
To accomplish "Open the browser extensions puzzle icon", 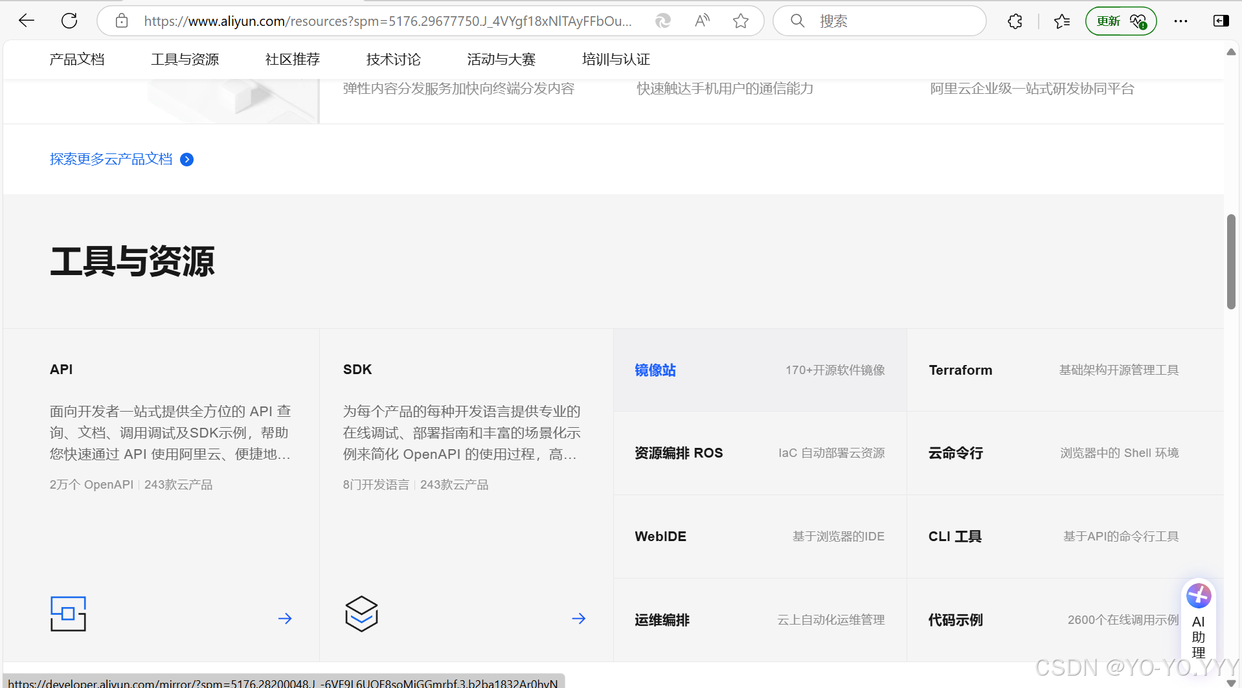I will (x=1015, y=21).
